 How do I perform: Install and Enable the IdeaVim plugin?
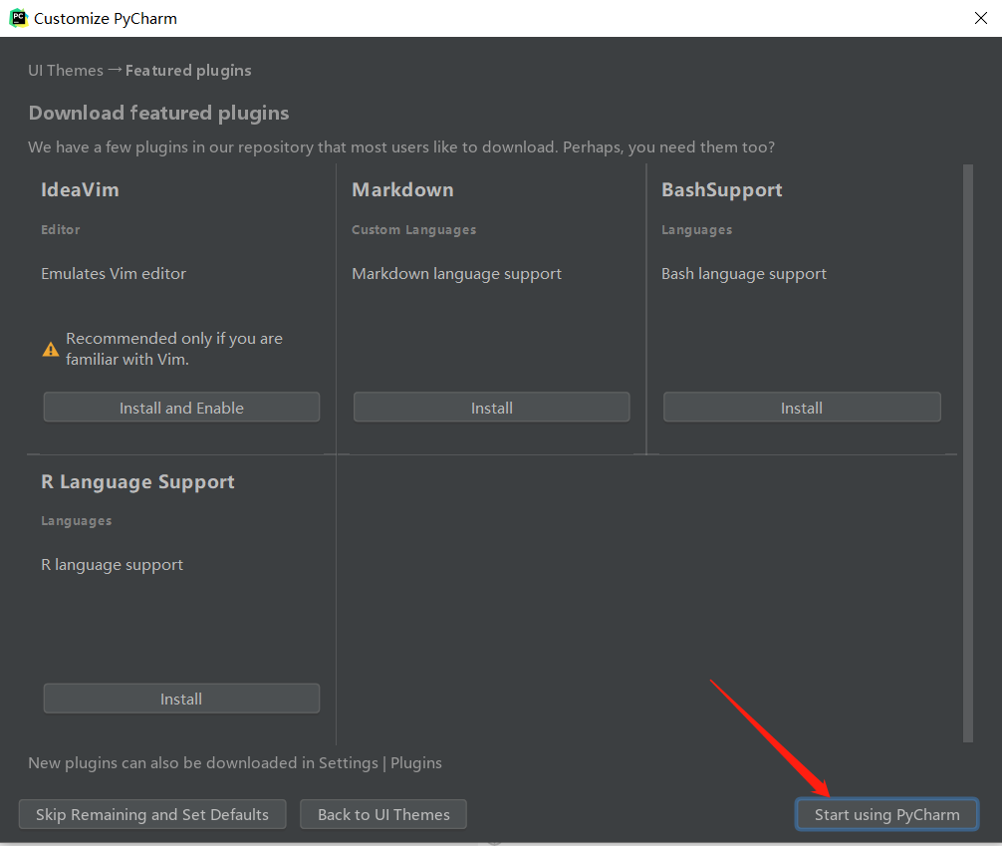coord(181,408)
